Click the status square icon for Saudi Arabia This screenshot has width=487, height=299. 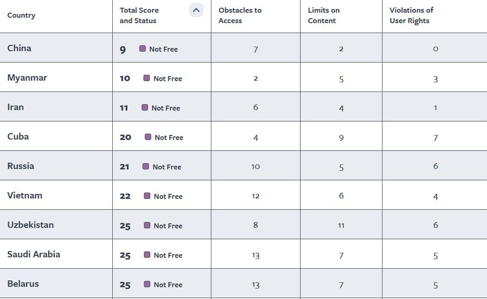coord(147,255)
